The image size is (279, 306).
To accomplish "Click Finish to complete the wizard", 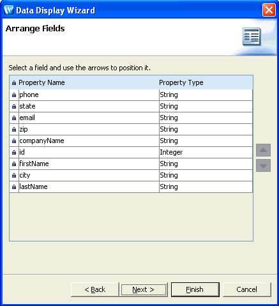I will tap(195, 289).
